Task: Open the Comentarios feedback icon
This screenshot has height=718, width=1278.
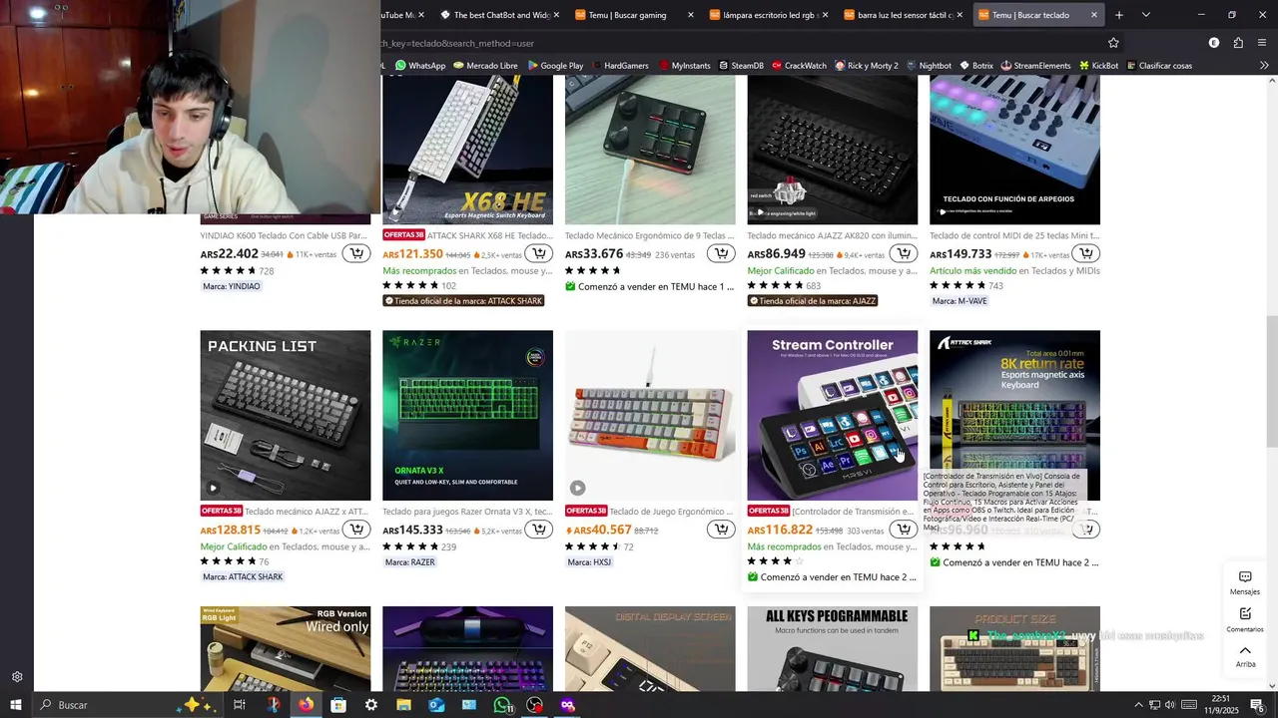Action: pos(1245,619)
